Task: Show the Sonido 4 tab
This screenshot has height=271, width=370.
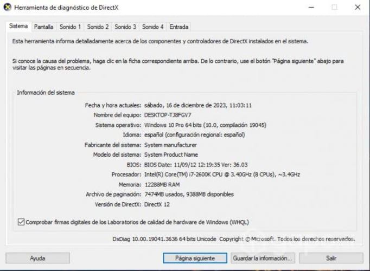Action: pos(152,27)
